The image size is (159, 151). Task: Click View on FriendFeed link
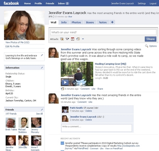(x=114, y=149)
